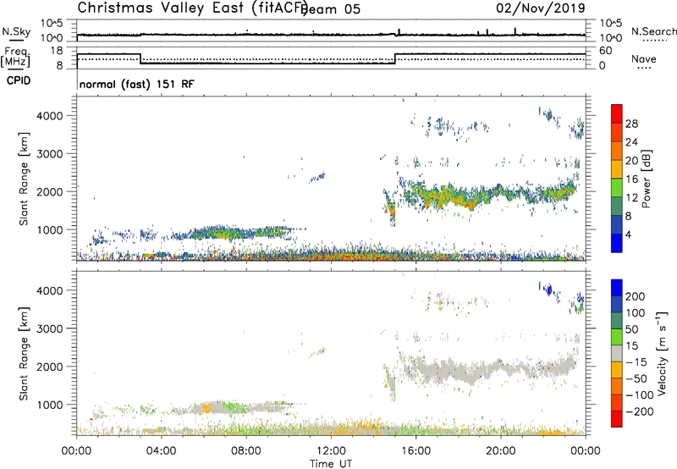
Task: Click the CPID label
Action: pos(19,80)
